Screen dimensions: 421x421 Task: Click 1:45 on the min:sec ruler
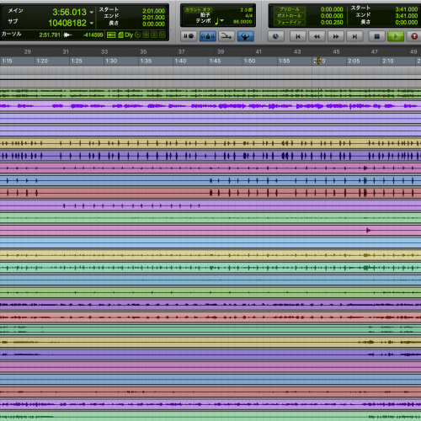pos(216,61)
